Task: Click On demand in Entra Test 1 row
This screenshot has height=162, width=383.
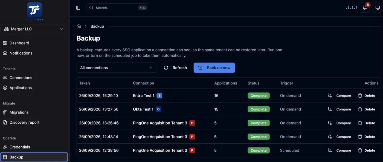Action: click(290, 96)
